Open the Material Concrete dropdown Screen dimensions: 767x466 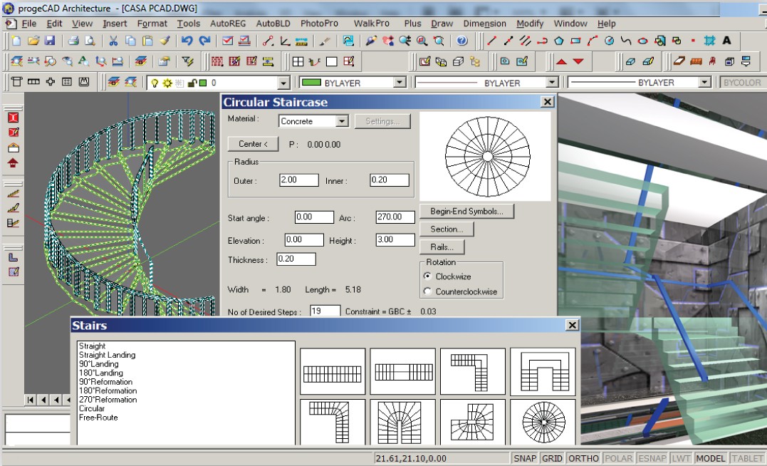click(342, 121)
